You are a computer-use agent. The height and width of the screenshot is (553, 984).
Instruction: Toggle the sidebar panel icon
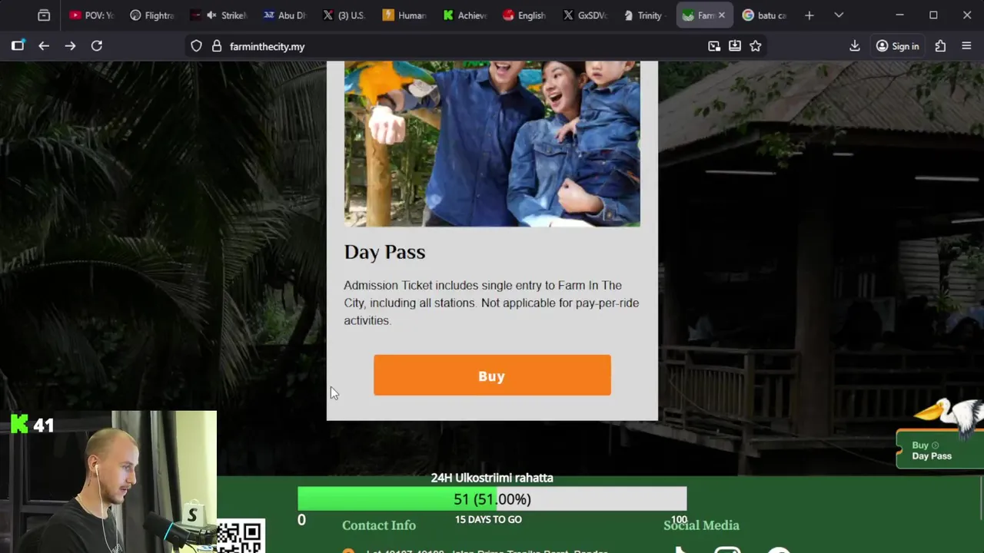click(x=18, y=46)
